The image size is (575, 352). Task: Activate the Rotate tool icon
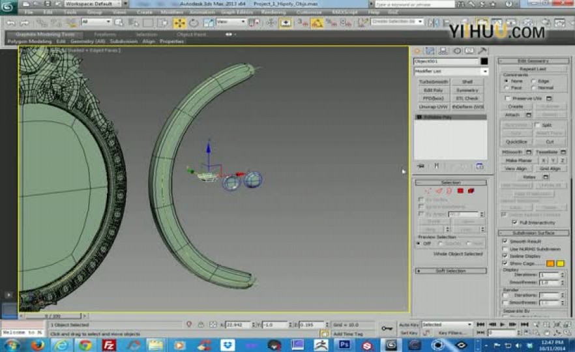[x=194, y=23]
